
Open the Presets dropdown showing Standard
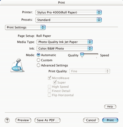pyautogui.click(x=69, y=20)
